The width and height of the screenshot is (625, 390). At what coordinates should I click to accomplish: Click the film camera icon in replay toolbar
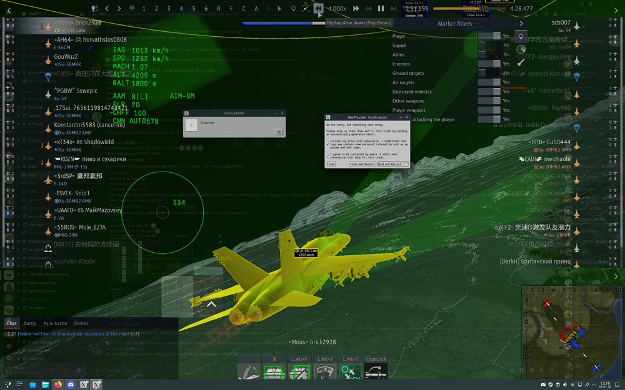[131, 8]
